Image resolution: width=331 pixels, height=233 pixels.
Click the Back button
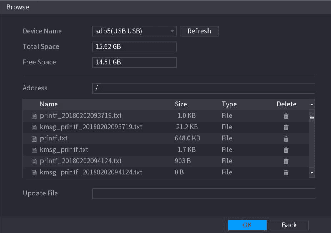[x=289, y=225]
